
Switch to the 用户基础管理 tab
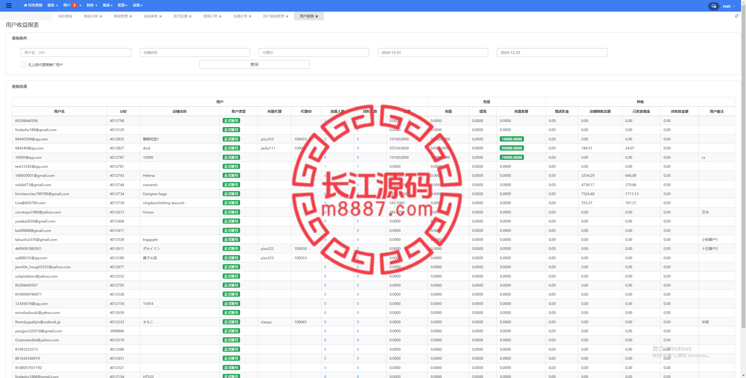point(274,16)
